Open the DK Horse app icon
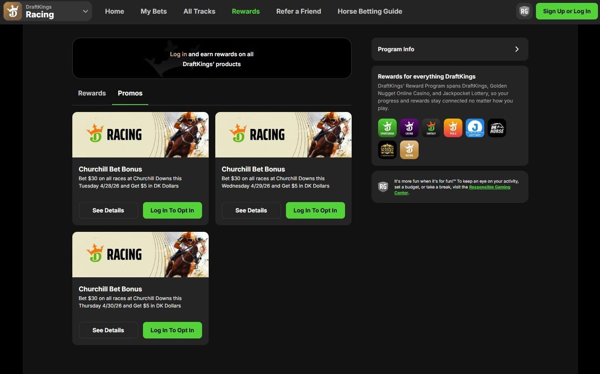Image resolution: width=600 pixels, height=374 pixels. pos(497,128)
